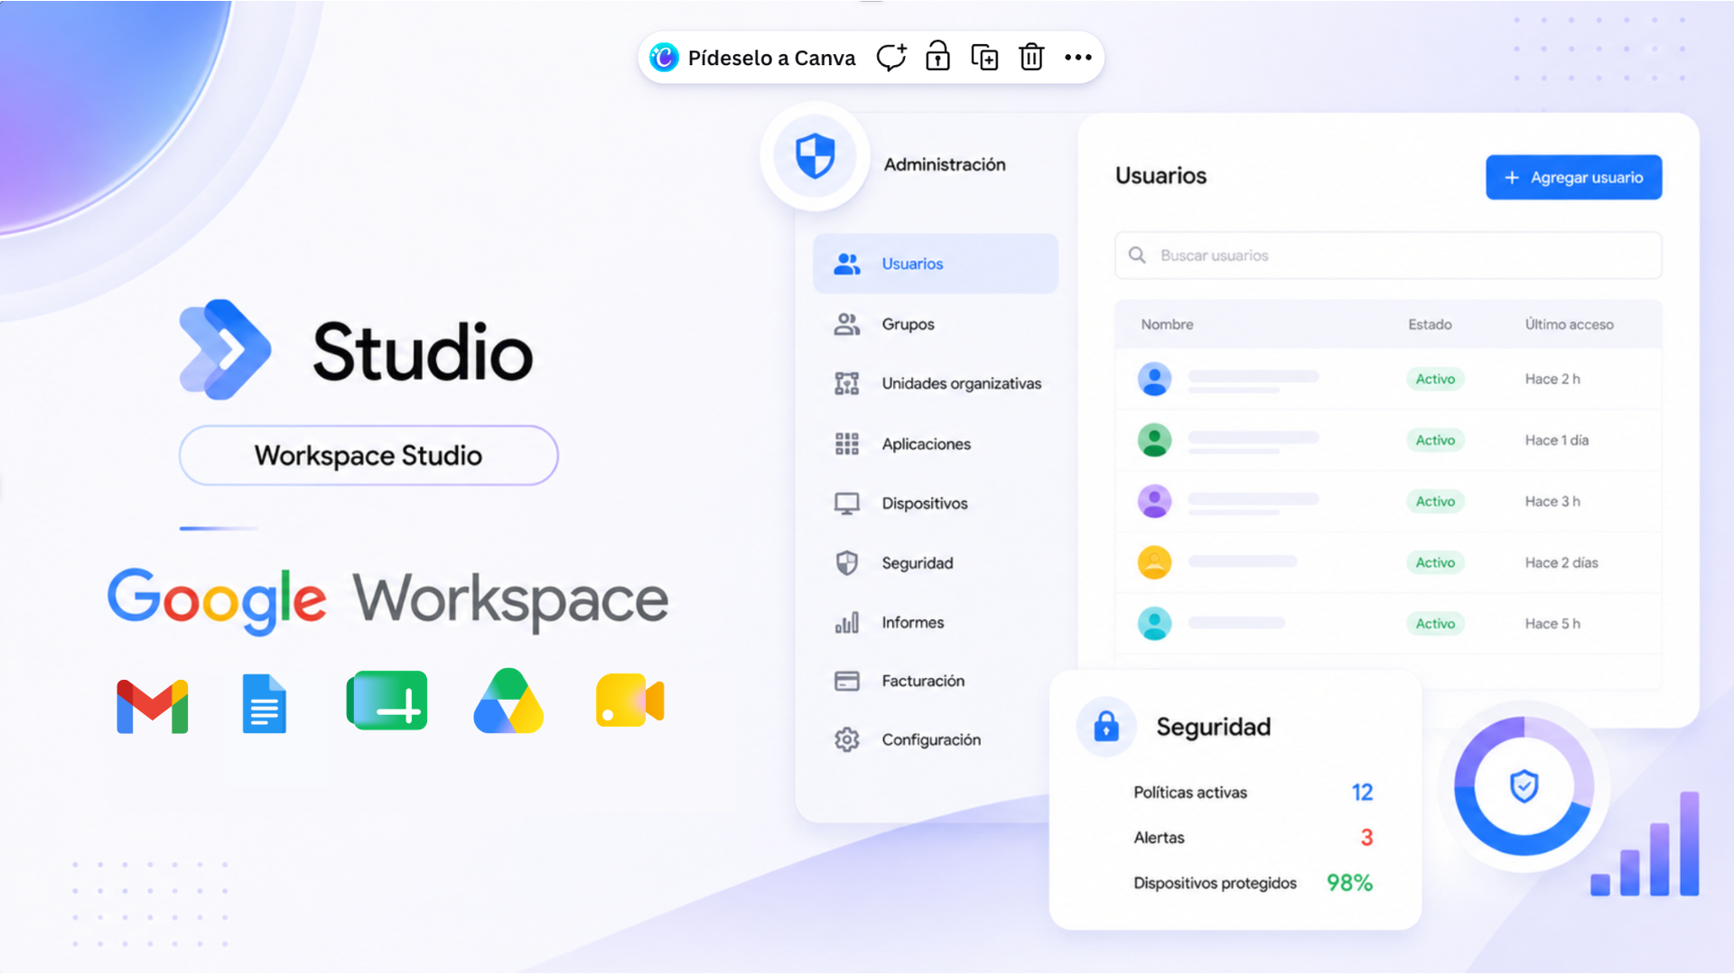Click the purple user avatar in Hace 3 h row
Screen dimensions: 1734x975
1154,502
